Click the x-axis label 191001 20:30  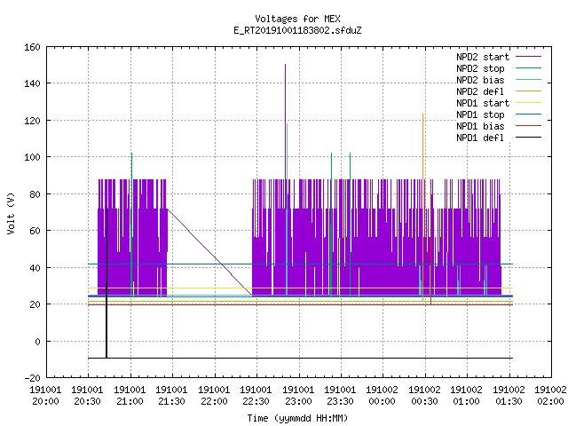pyautogui.click(x=87, y=396)
